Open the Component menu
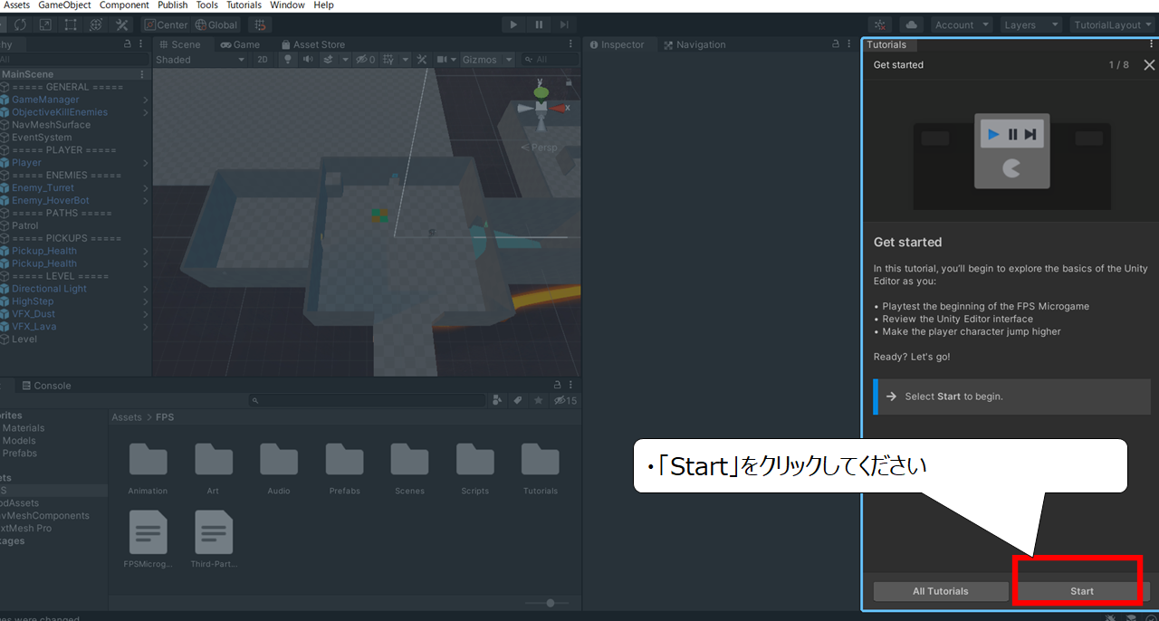The width and height of the screenshot is (1159, 621). [x=124, y=5]
